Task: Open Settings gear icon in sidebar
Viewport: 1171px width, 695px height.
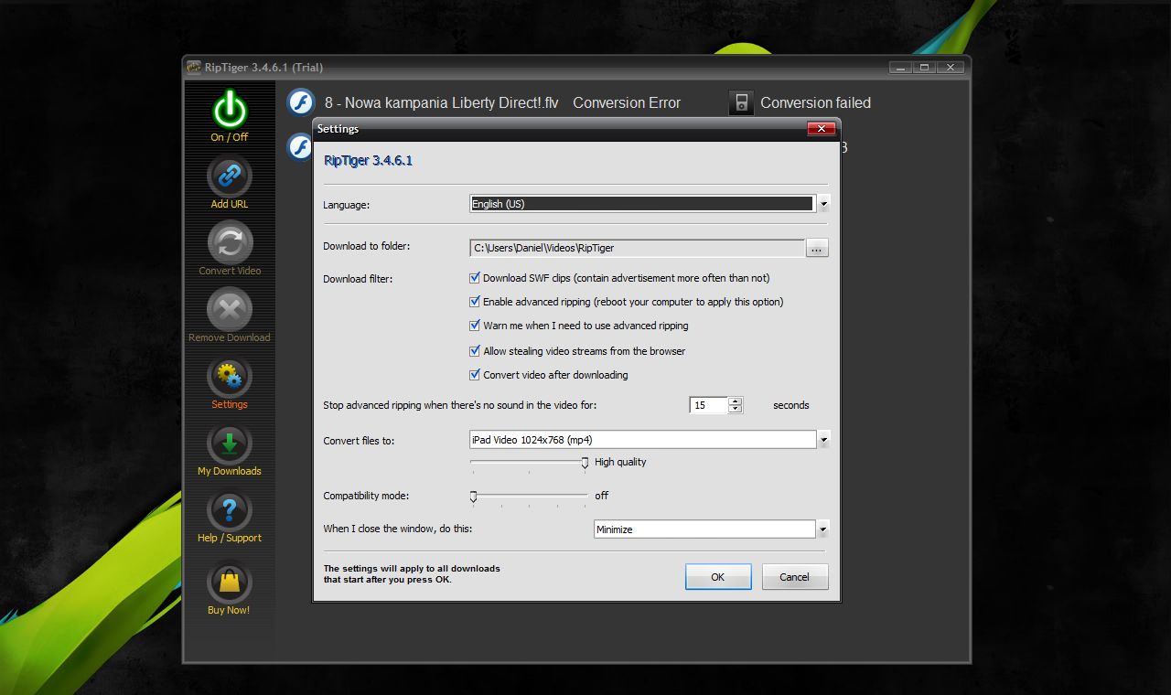Action: pyautogui.click(x=230, y=376)
